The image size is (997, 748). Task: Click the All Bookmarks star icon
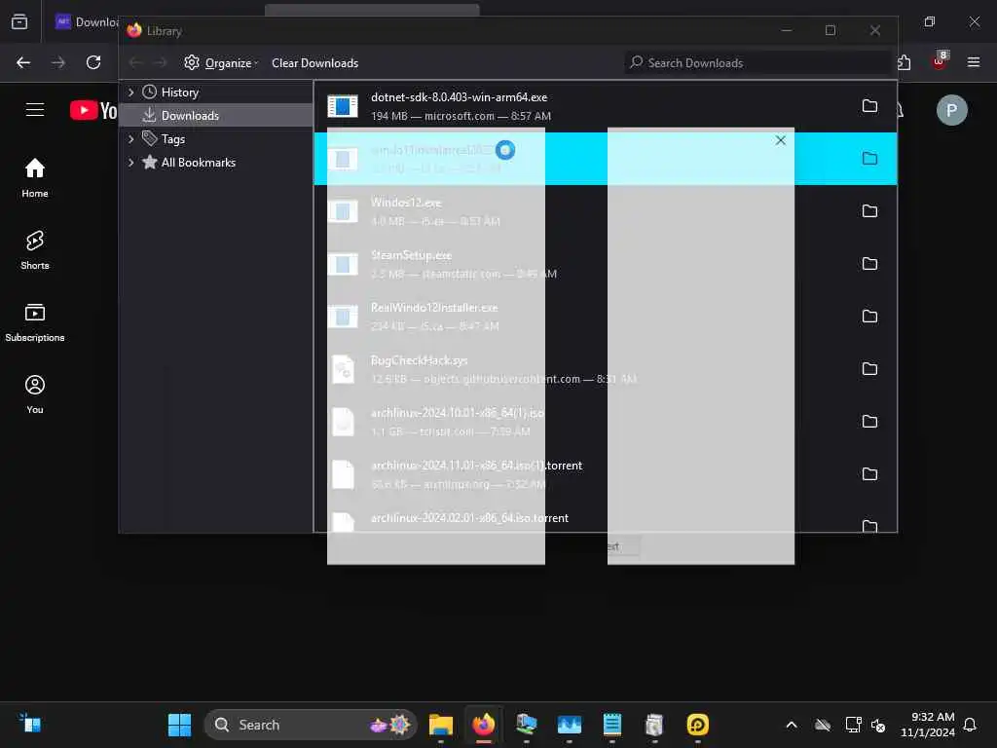tap(149, 163)
